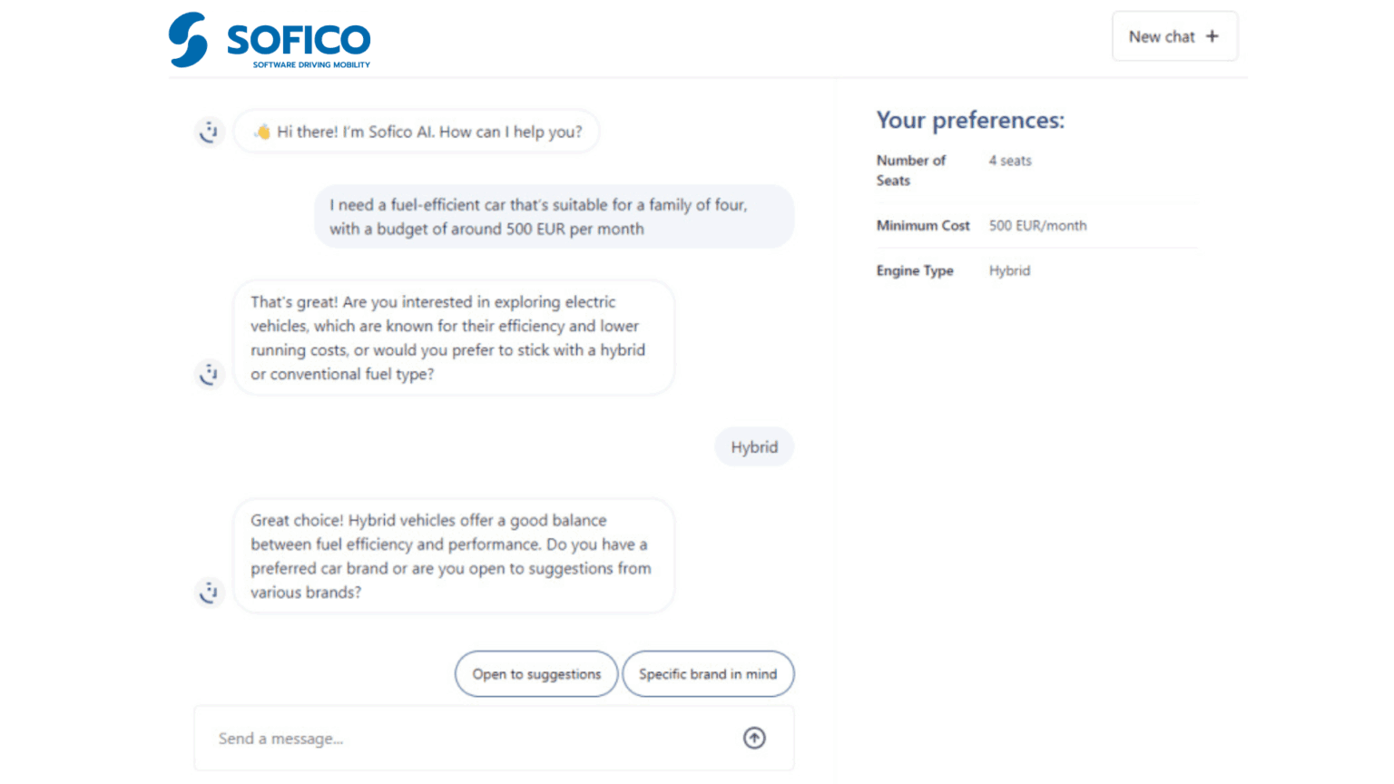Click the preferred car brand question bubble
1394x784 pixels.
click(454, 556)
